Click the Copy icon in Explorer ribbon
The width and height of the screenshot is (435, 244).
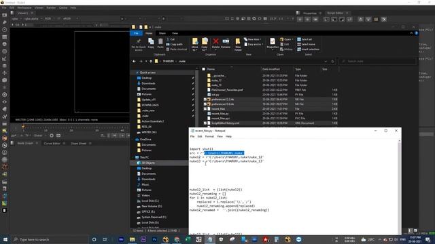pyautogui.click(x=151, y=43)
